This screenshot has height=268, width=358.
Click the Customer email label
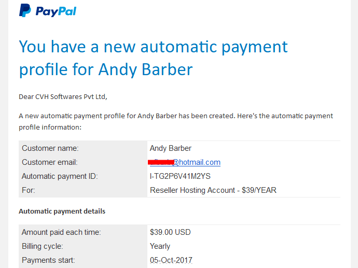pyautogui.click(x=50, y=162)
